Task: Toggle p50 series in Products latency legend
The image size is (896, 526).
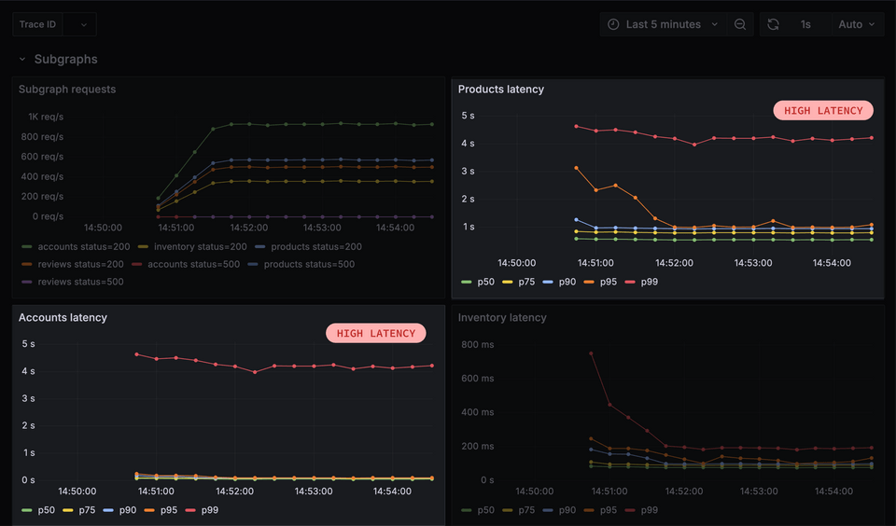Action: click(x=485, y=282)
